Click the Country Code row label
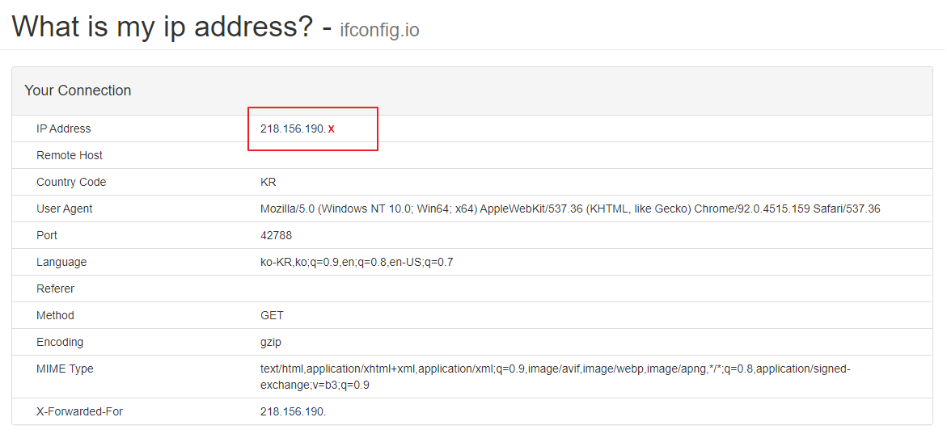The image size is (947, 434). coord(71,182)
